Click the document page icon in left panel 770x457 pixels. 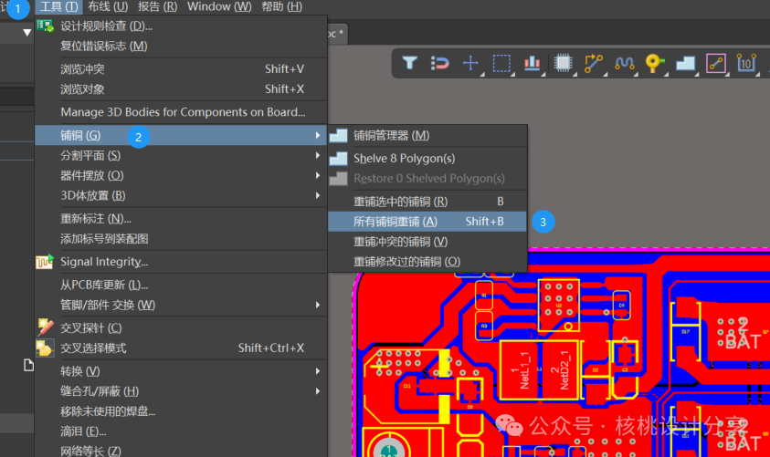pos(29,365)
